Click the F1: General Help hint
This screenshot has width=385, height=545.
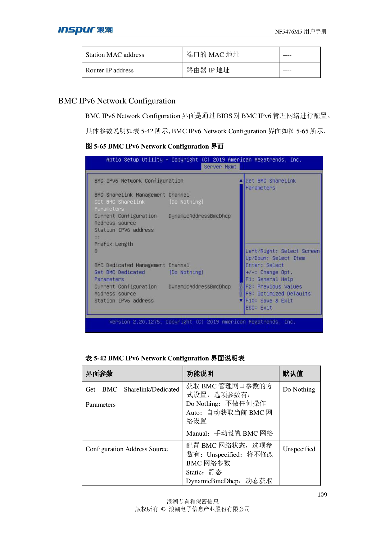[269, 279]
